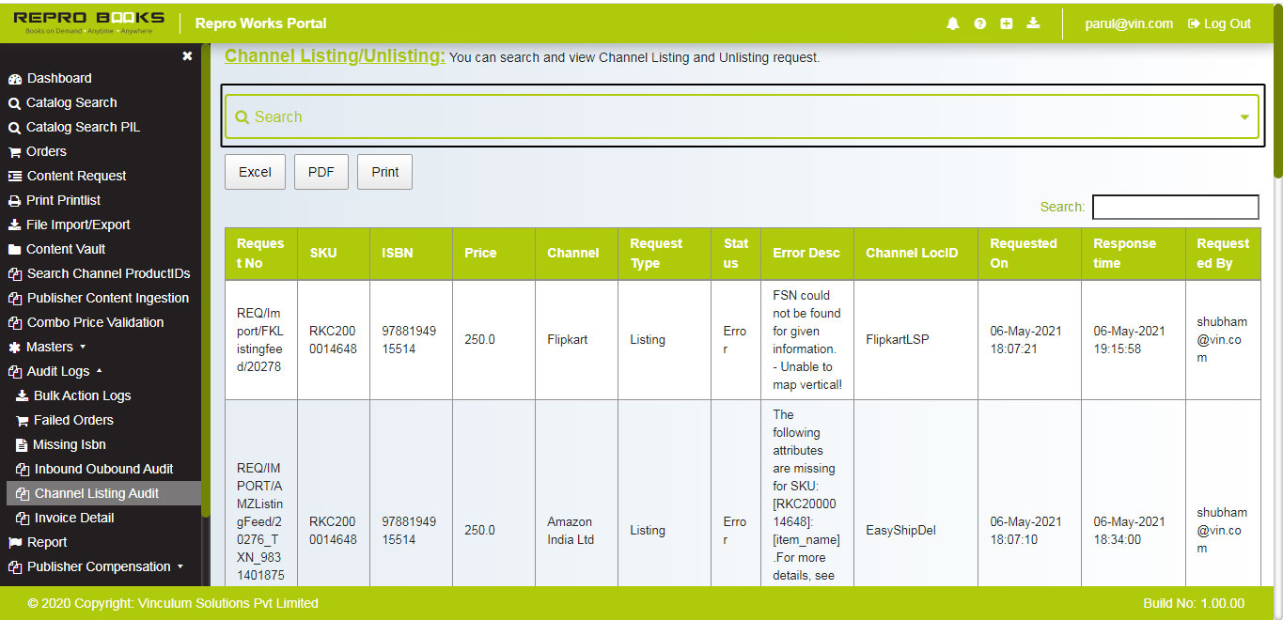1283x620 pixels.
Task: Click inside the table Search field
Action: tap(1175, 207)
